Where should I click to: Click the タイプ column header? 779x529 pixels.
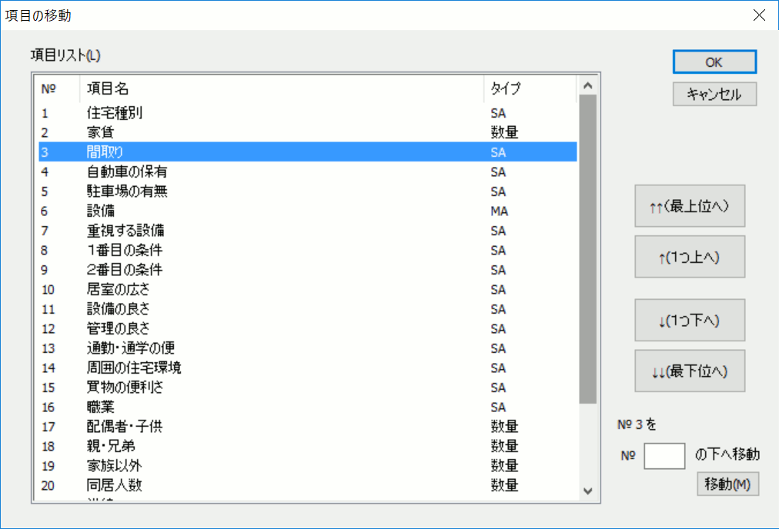click(x=530, y=89)
